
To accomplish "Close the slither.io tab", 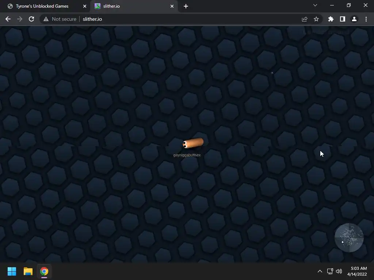I will [x=172, y=6].
